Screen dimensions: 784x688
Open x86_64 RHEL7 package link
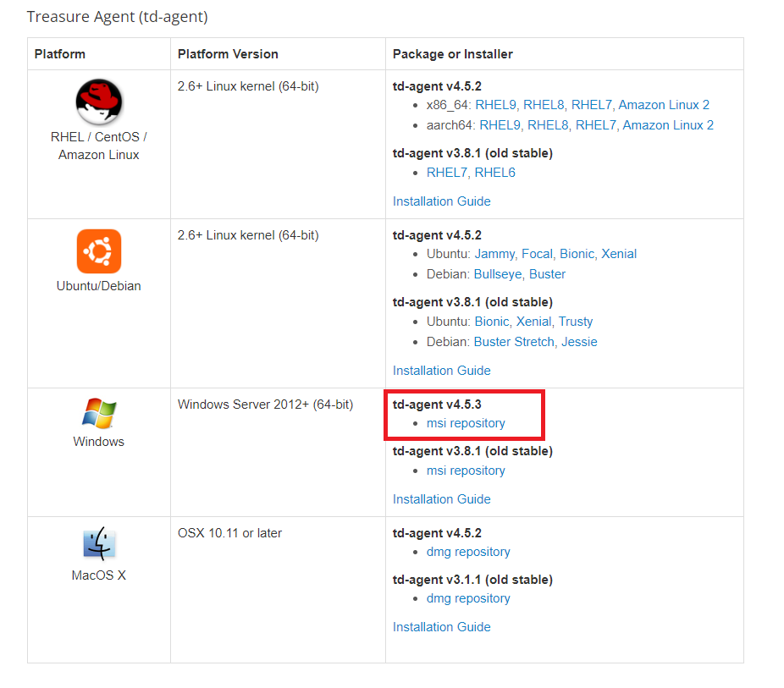[x=592, y=105]
